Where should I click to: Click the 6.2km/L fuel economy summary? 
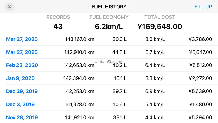click(109, 27)
